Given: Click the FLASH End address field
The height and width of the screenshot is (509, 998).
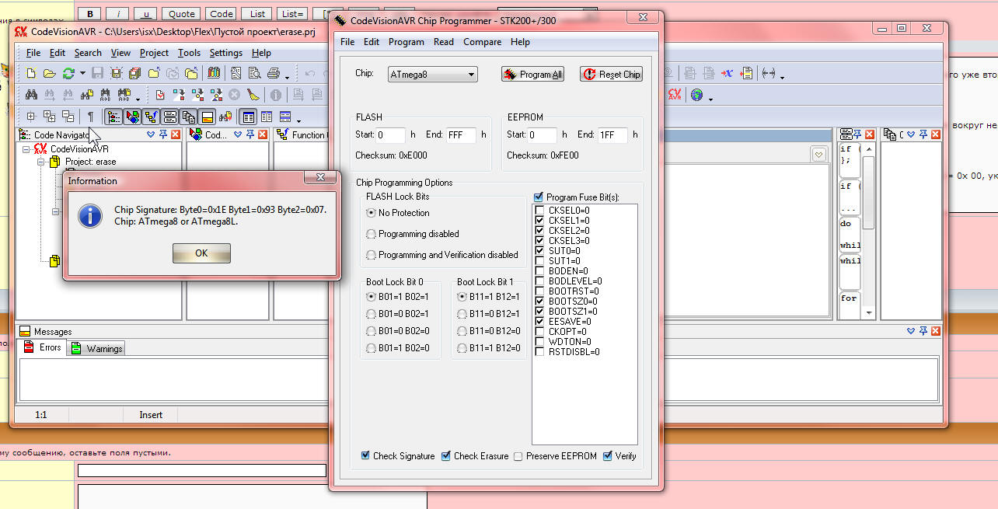Looking at the screenshot, I should [x=460, y=134].
